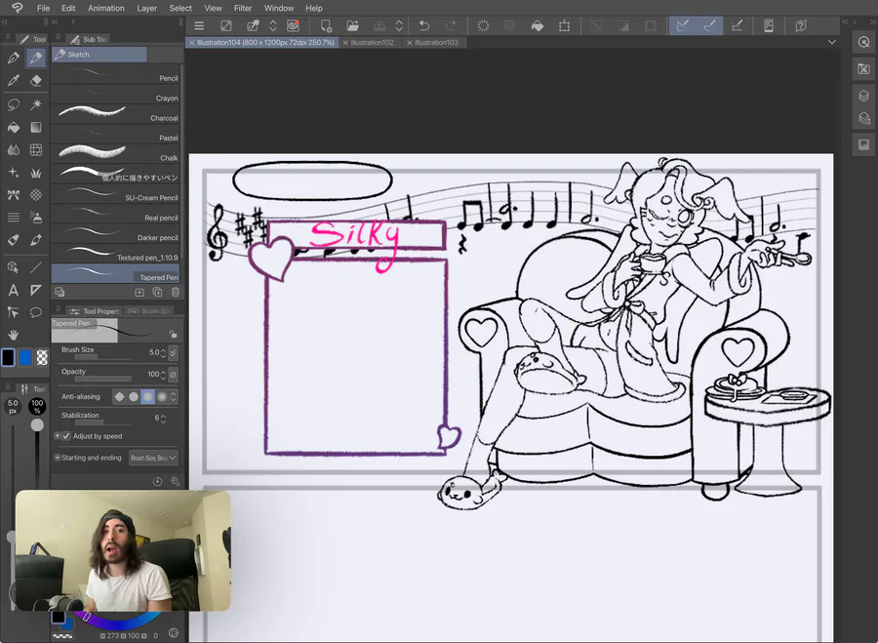Select the Gradient tool

click(x=36, y=127)
